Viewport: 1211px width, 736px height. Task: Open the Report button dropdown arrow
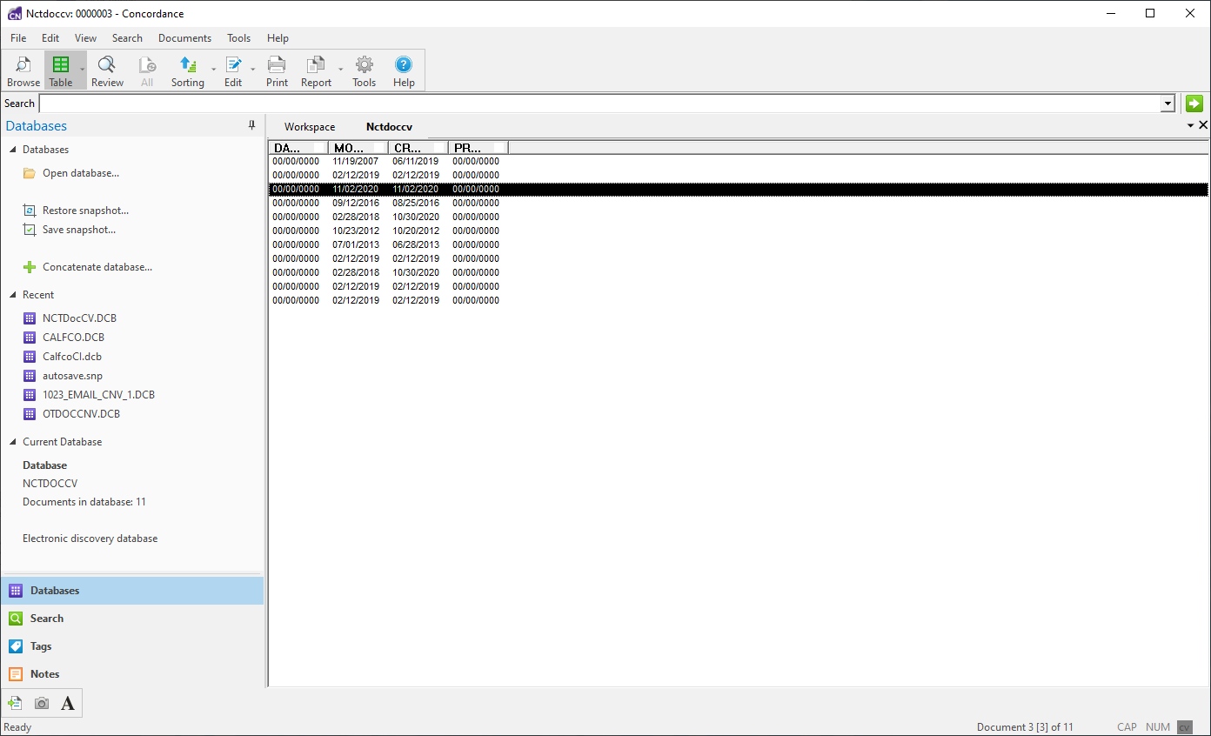point(340,70)
